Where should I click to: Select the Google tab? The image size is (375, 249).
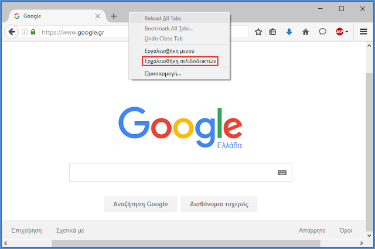coord(57,16)
